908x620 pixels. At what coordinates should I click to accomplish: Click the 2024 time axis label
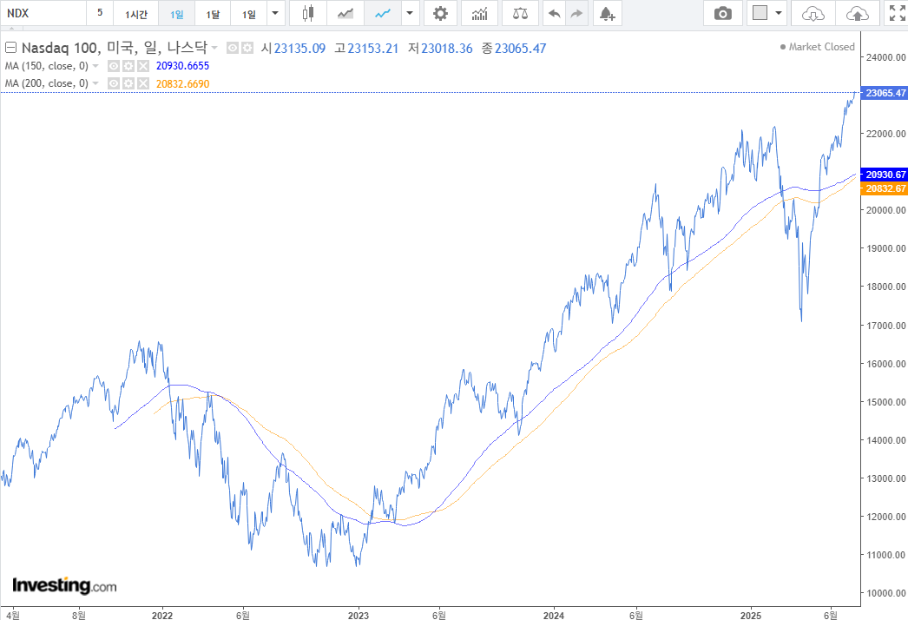coord(554,615)
